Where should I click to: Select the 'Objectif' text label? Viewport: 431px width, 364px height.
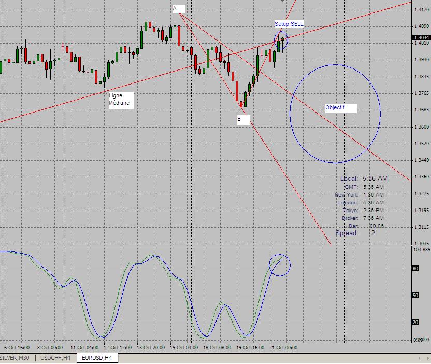coord(341,107)
